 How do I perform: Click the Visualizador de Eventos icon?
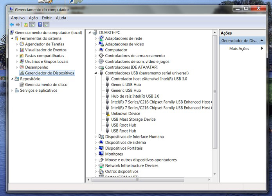[x=22, y=50]
